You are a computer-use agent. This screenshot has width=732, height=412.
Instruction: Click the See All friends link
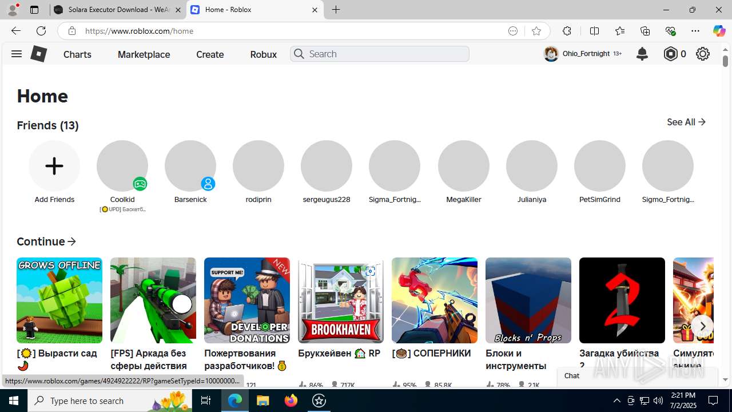point(686,122)
